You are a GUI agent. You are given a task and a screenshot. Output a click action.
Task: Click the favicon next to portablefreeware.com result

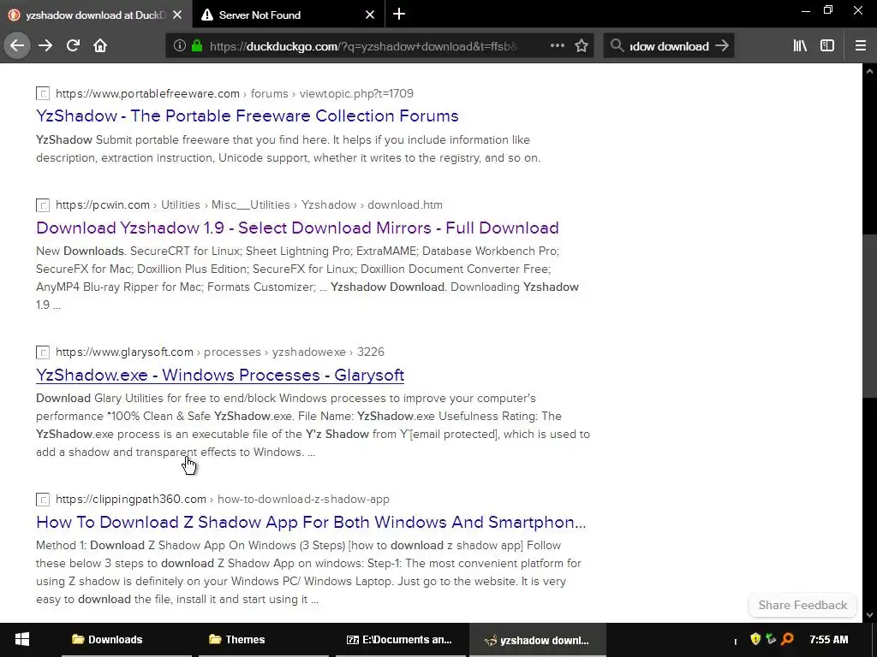[x=43, y=94]
